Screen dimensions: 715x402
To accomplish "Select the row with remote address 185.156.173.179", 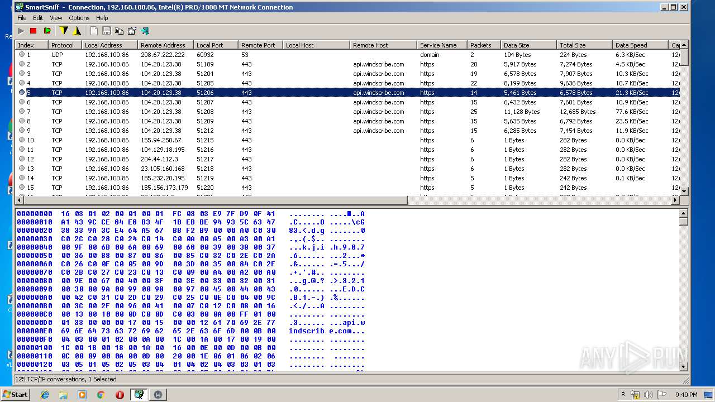I will click(347, 188).
